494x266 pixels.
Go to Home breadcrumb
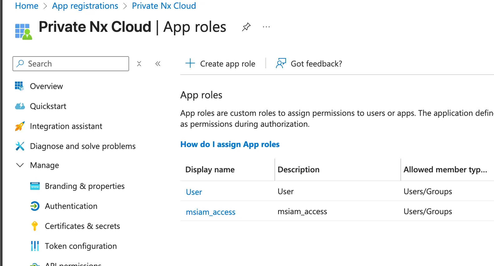click(x=27, y=6)
